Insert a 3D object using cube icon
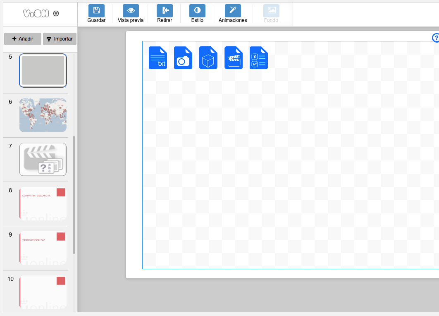Viewport: 439px width, 316px height. click(208, 57)
